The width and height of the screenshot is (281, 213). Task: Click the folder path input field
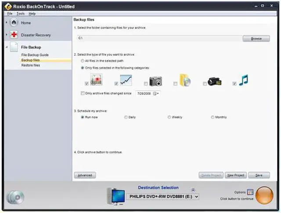tap(159, 39)
